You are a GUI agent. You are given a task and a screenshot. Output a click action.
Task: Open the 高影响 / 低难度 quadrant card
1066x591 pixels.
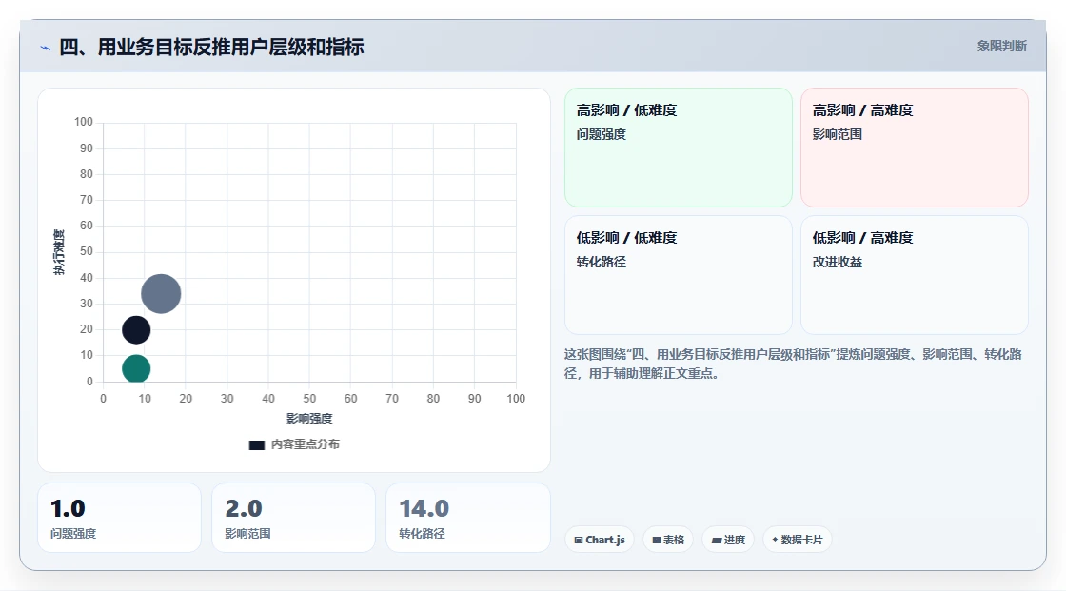(x=679, y=147)
